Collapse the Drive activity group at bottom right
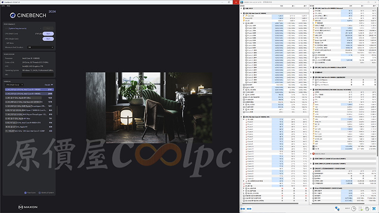Screen dimensions: 379x213 (311, 188)
